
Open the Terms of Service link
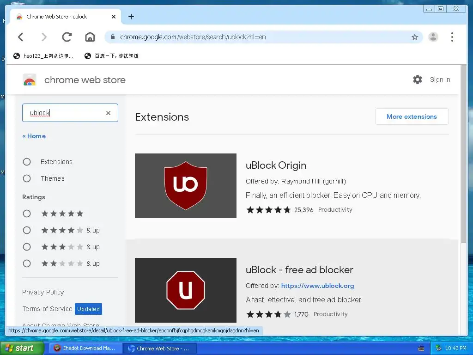(x=48, y=309)
